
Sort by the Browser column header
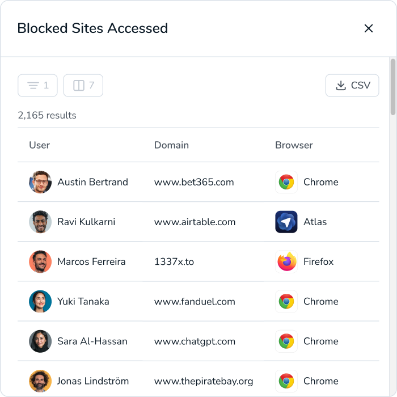click(294, 145)
